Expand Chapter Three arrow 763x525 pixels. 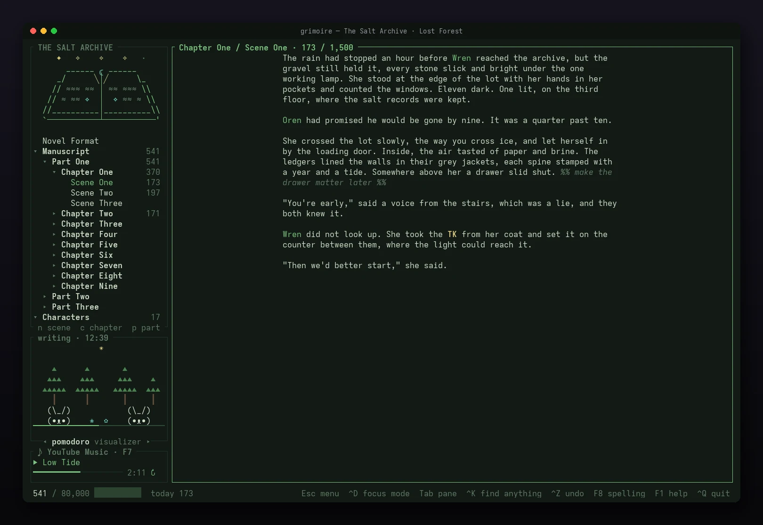pos(54,224)
